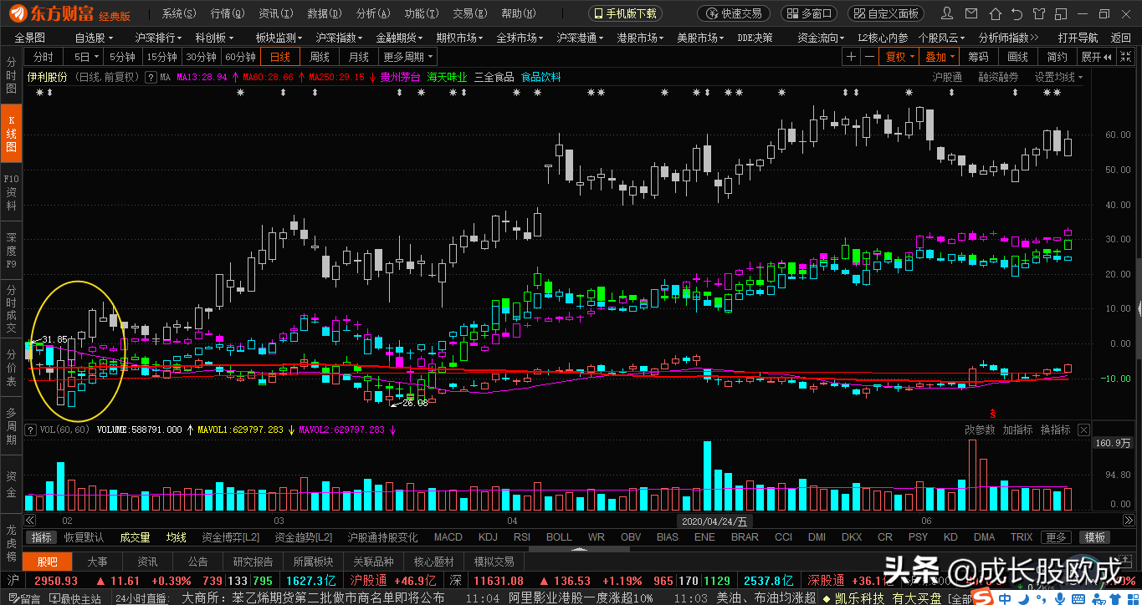Open the 行情(Q) menu
This screenshot has height=605, width=1142.
coord(228,13)
